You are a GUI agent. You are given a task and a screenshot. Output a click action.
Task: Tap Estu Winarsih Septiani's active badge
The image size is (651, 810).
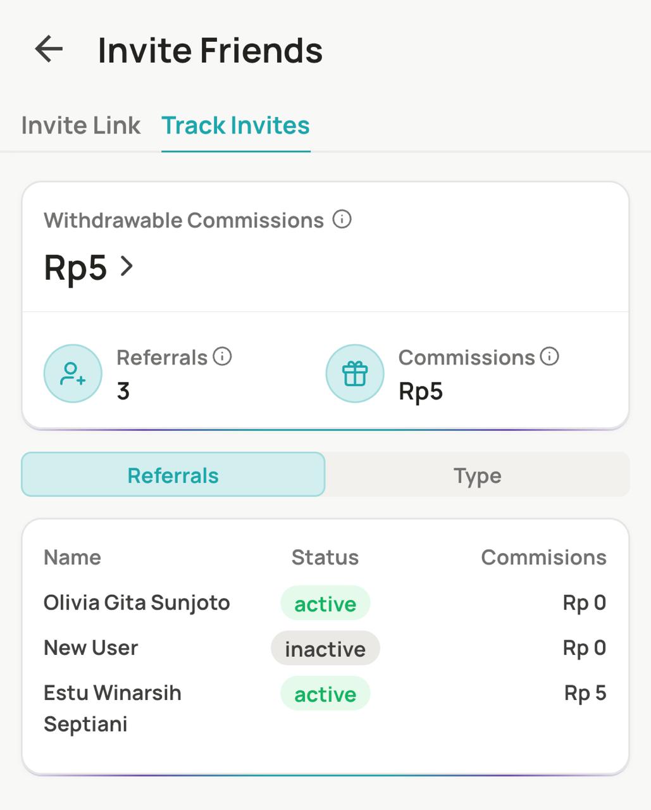point(325,694)
